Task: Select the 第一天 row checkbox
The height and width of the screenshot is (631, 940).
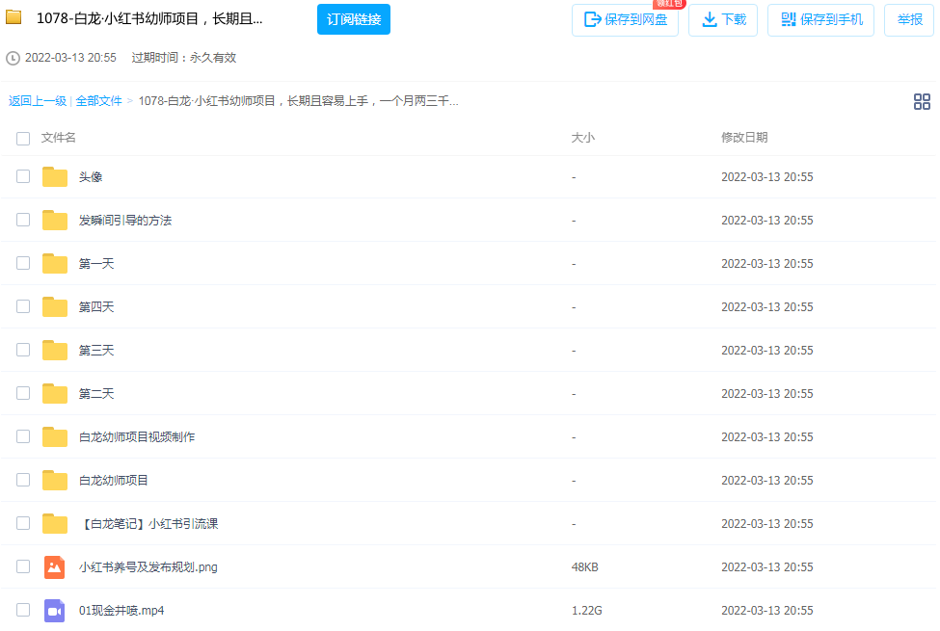Action: pyautogui.click(x=23, y=263)
